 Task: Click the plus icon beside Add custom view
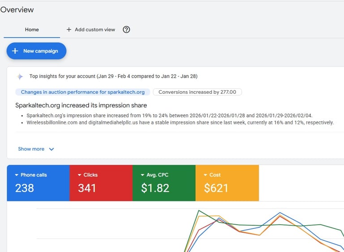pyautogui.click(x=69, y=29)
